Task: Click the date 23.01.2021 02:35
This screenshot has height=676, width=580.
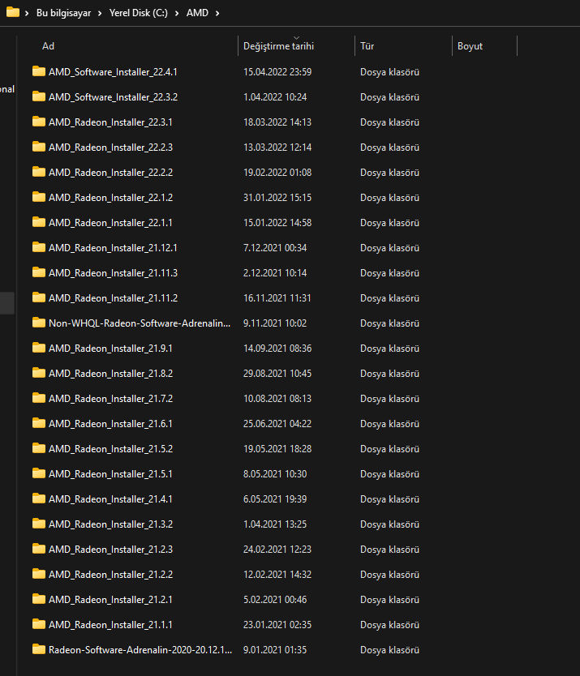Action: tap(277, 625)
